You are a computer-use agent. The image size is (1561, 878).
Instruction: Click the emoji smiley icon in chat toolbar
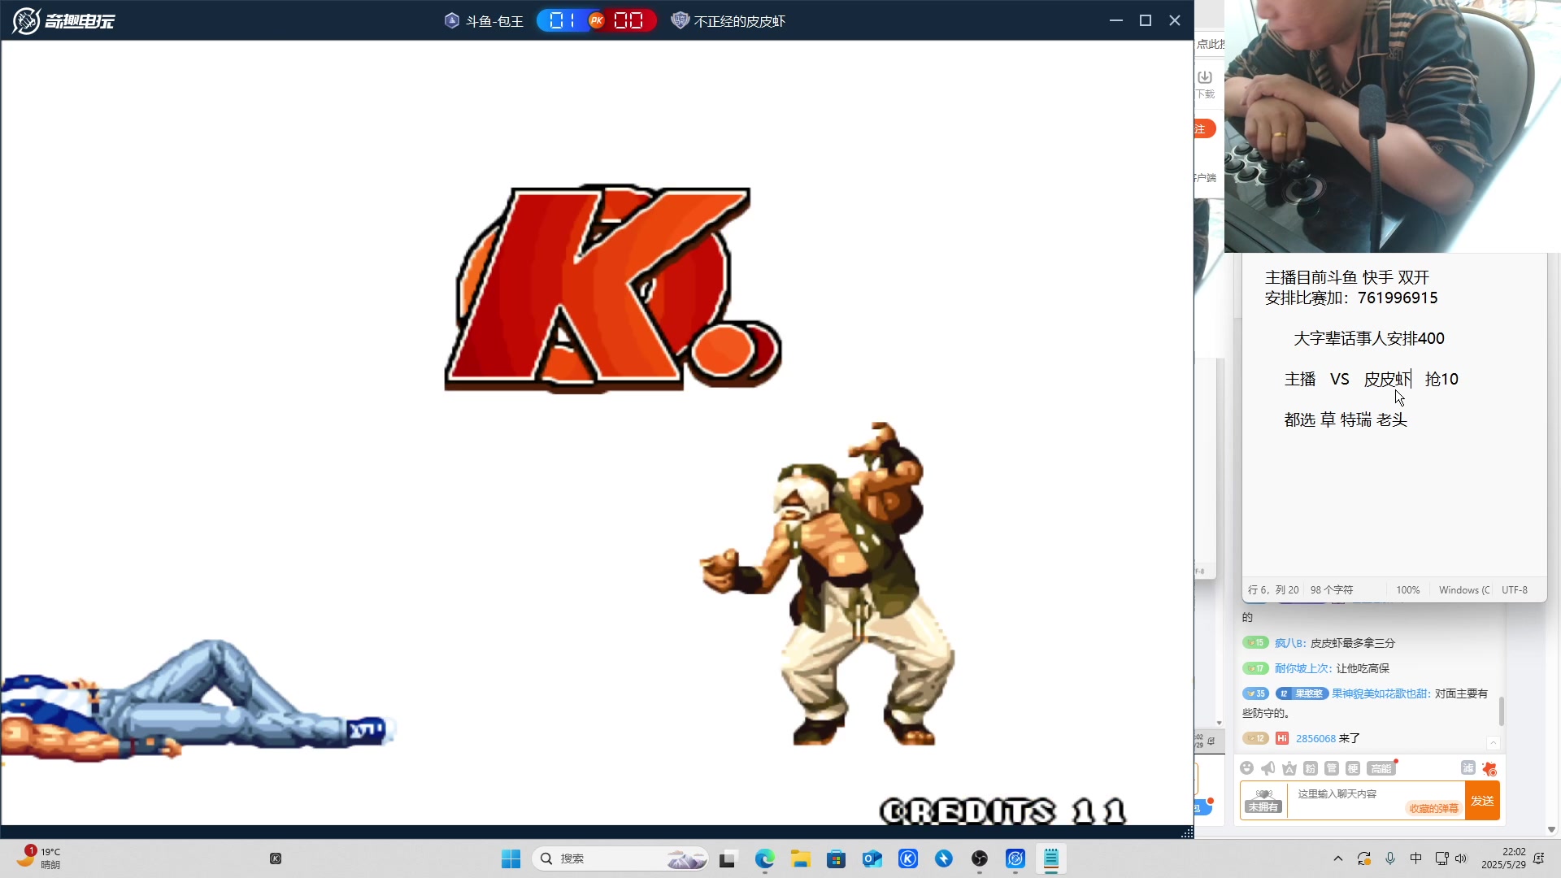pos(1246,768)
